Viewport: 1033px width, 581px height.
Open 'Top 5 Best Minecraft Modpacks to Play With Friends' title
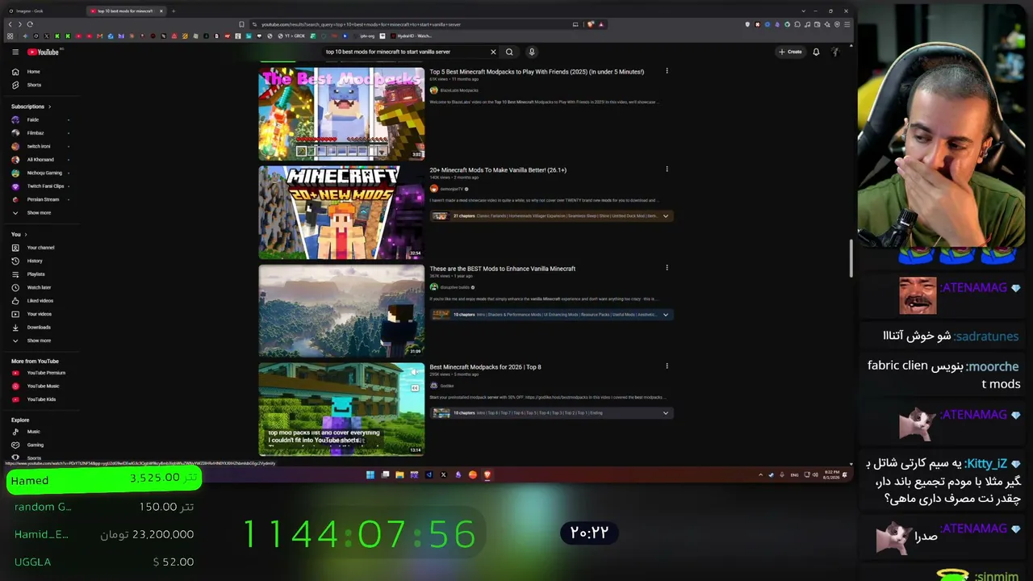(537, 72)
